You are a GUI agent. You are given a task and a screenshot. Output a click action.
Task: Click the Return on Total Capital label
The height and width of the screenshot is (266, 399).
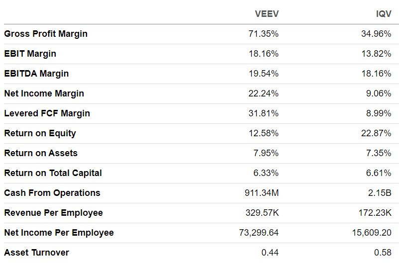[53, 173]
